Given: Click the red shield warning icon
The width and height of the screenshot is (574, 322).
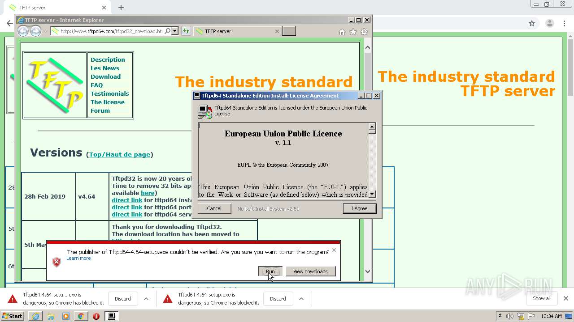Looking at the screenshot, I should pos(57,262).
